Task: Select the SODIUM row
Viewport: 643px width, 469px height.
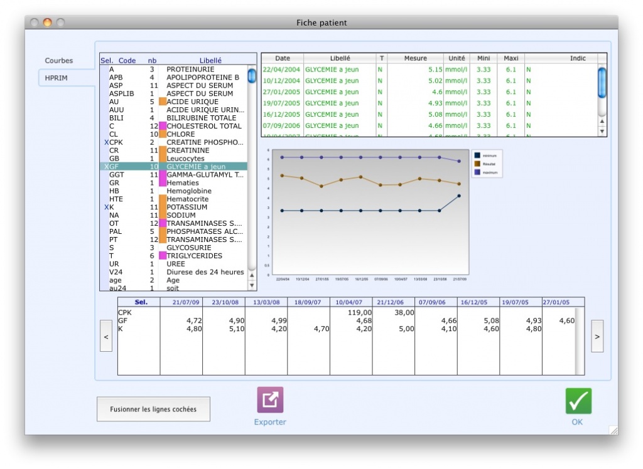Action: 173,215
